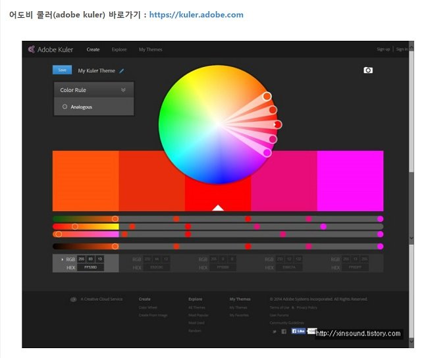The width and height of the screenshot is (428, 358).
Task: Select the red-orange color swatch
Action: [x=151, y=180]
